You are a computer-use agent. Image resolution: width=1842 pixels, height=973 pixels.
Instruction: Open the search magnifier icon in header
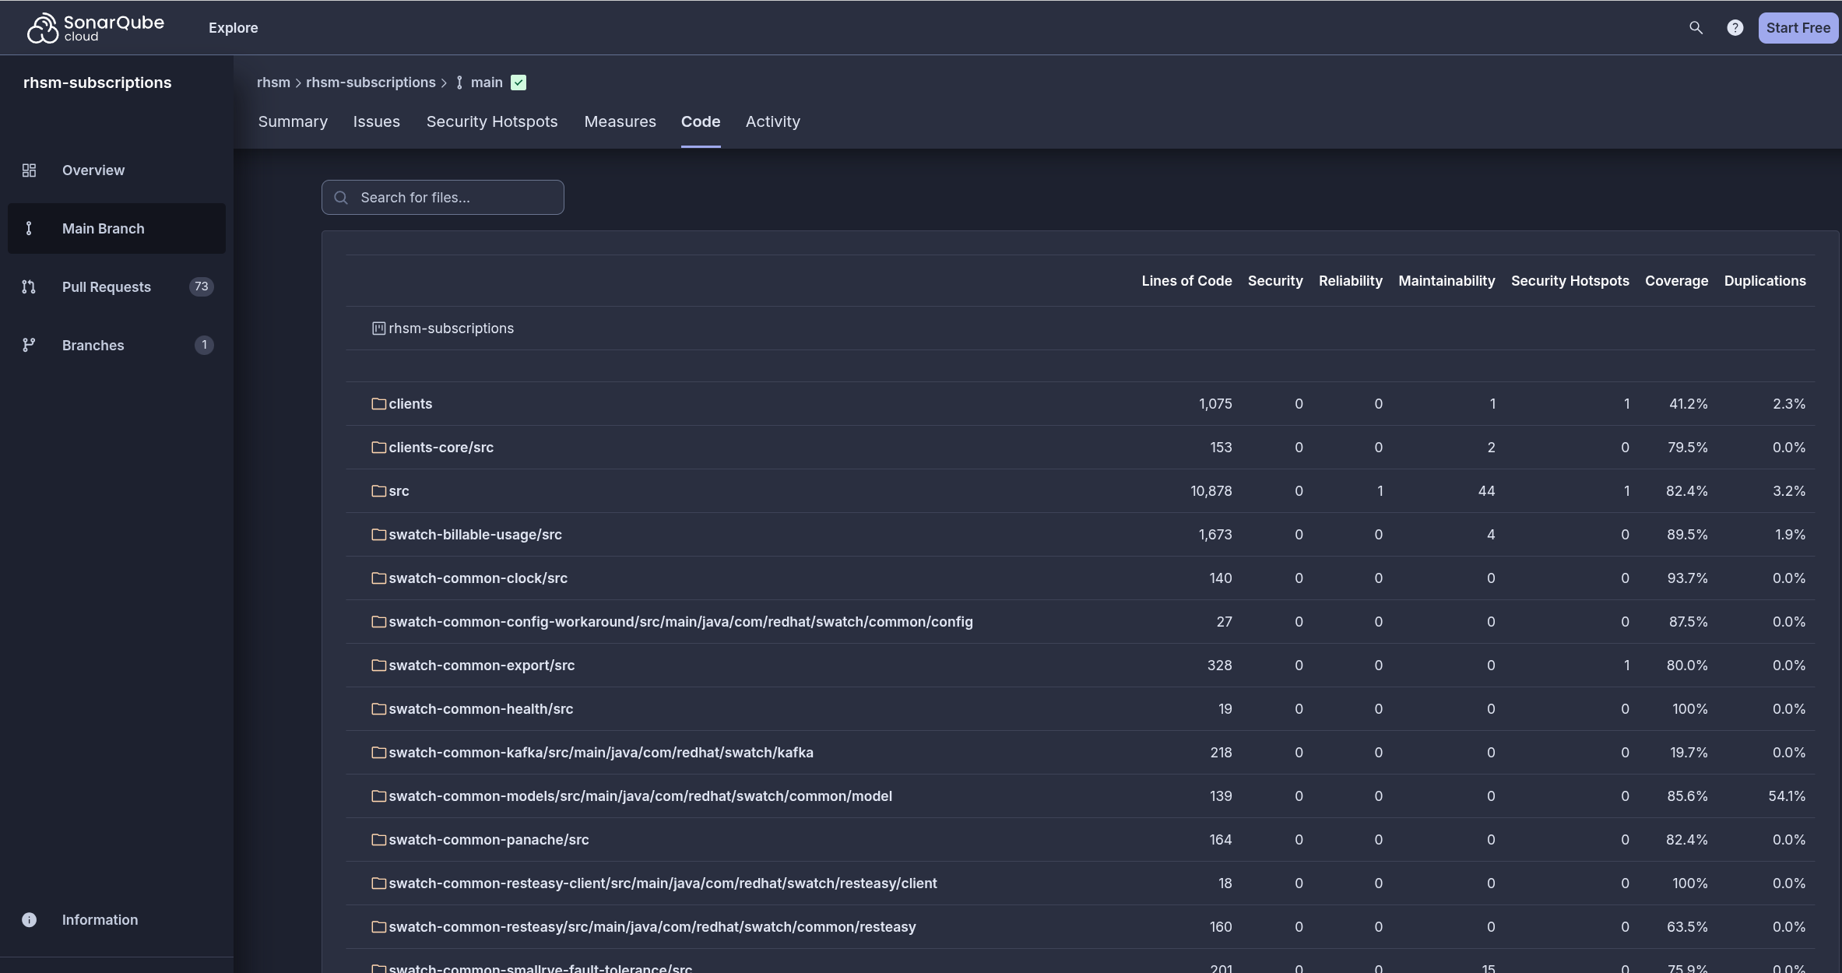(x=1696, y=28)
